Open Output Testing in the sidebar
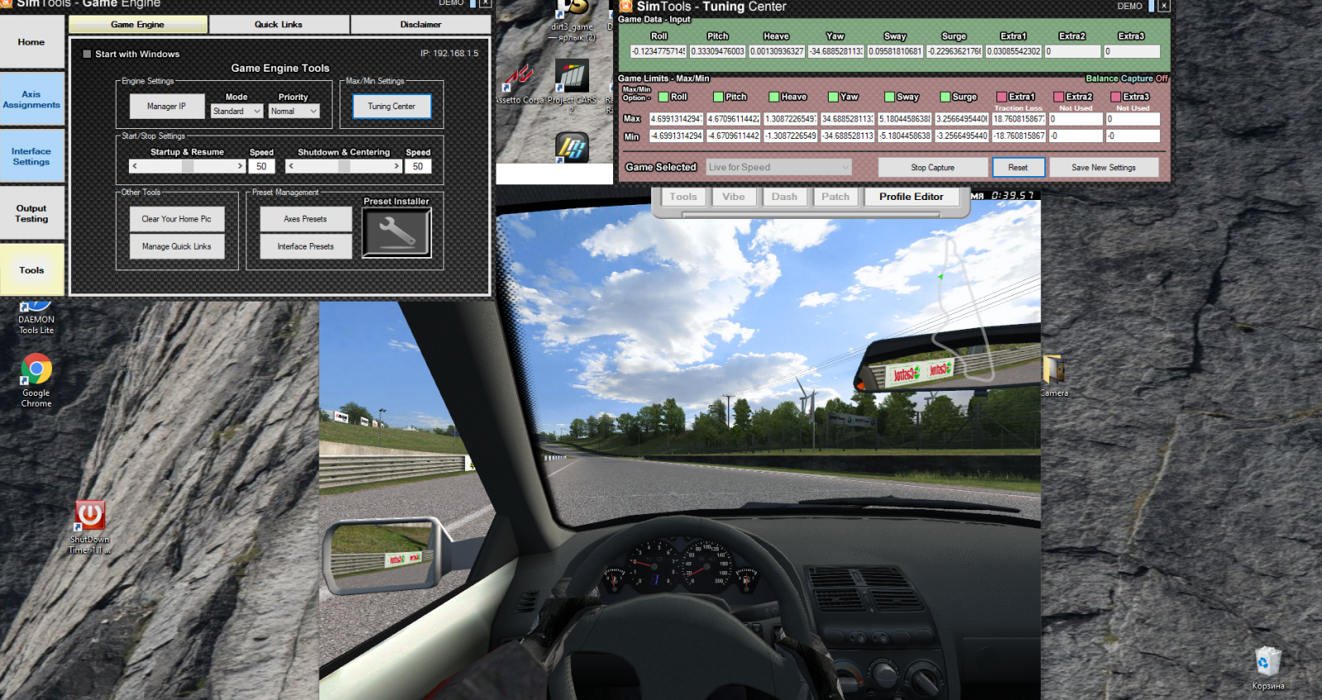The height and width of the screenshot is (700, 1322). pos(31,213)
